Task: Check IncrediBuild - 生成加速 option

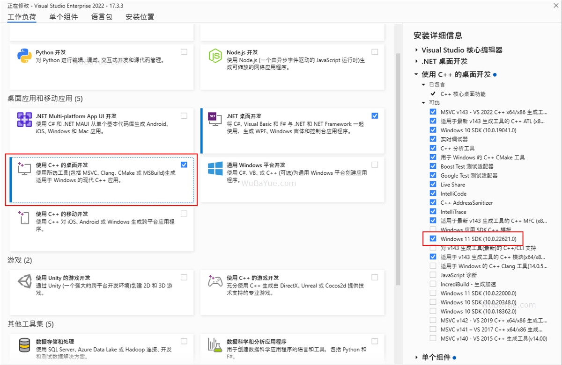Action: (x=433, y=284)
